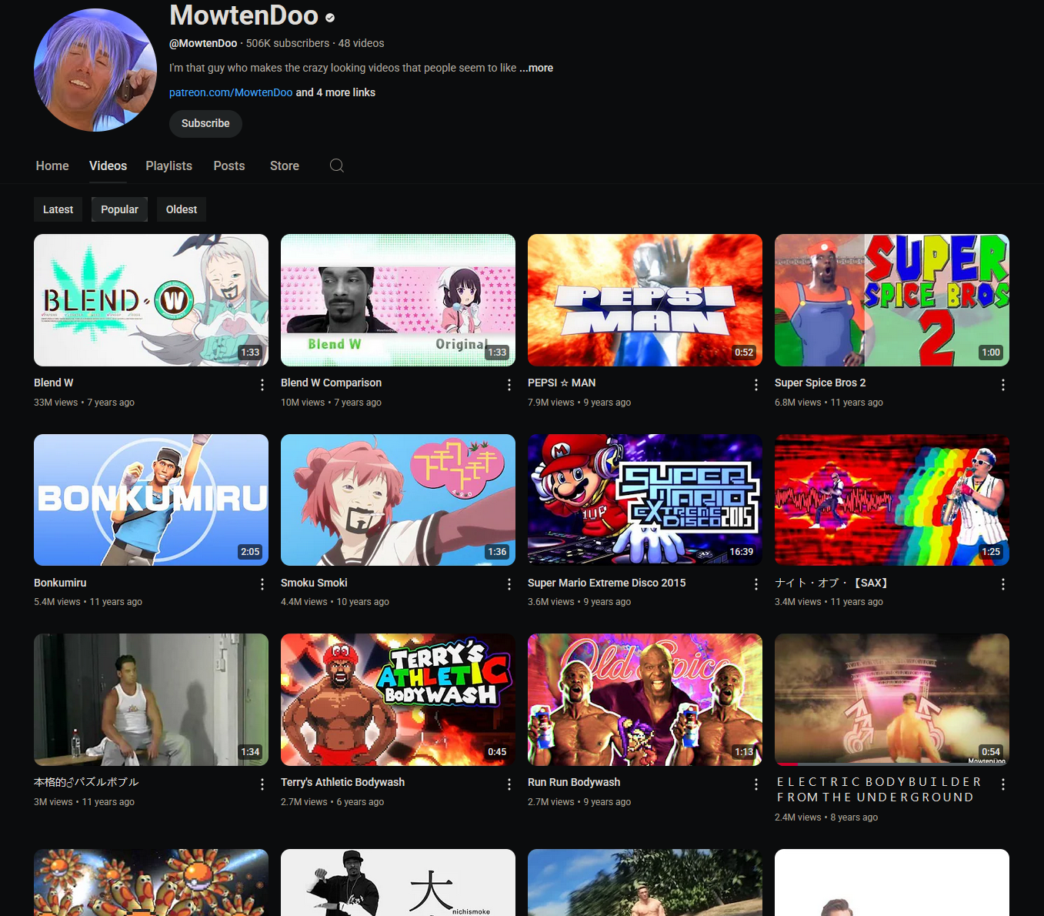Sort videos by Popular
This screenshot has width=1044, height=916.
[119, 209]
